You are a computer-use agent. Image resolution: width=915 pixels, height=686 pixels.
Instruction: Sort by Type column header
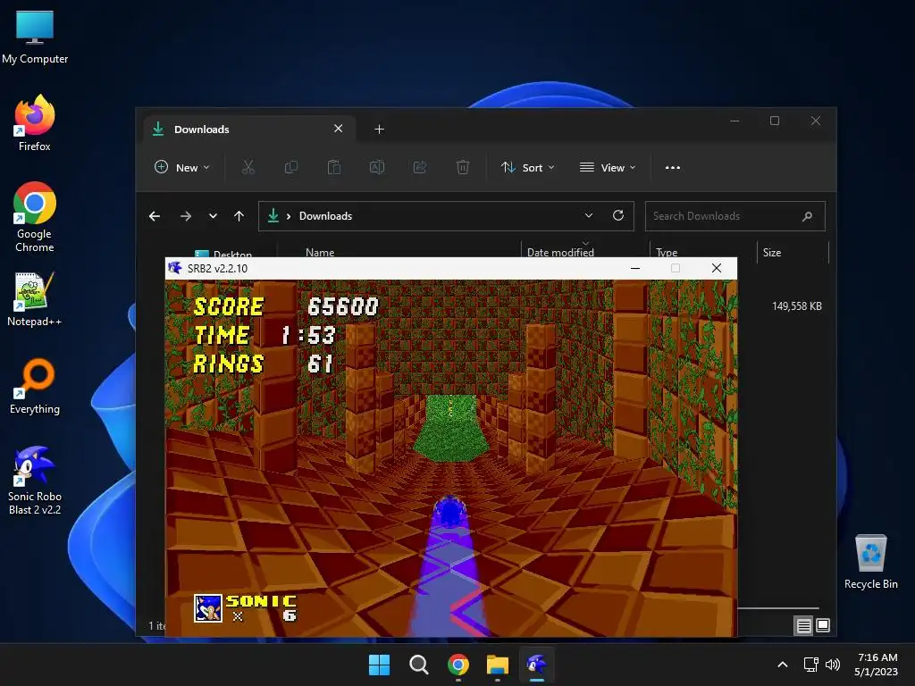point(667,252)
